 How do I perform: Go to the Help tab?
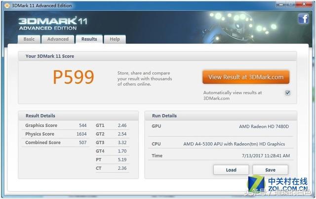pos(115,39)
